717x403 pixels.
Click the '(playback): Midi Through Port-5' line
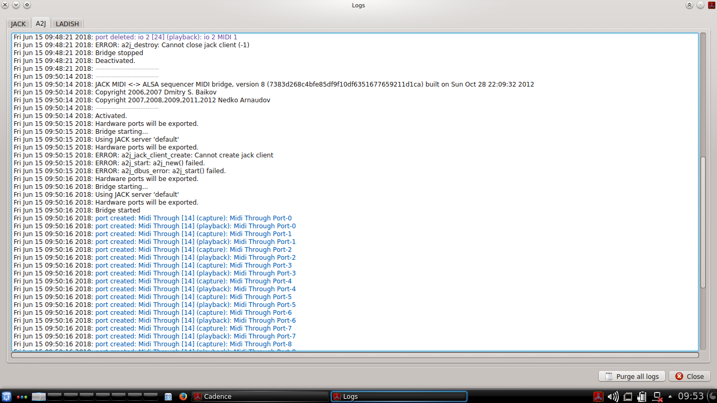(x=155, y=305)
